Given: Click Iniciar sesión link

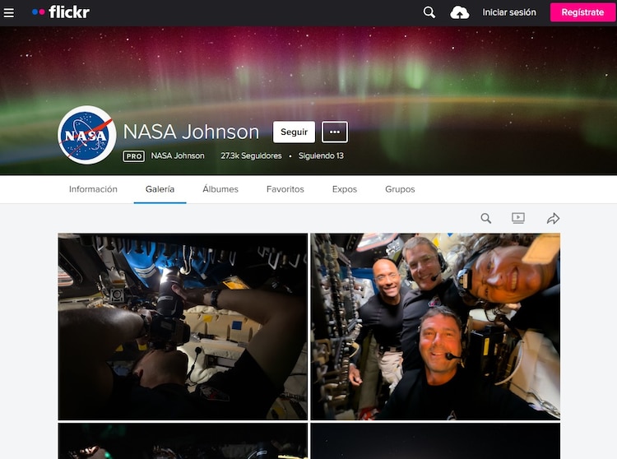Looking at the screenshot, I should pos(509,12).
